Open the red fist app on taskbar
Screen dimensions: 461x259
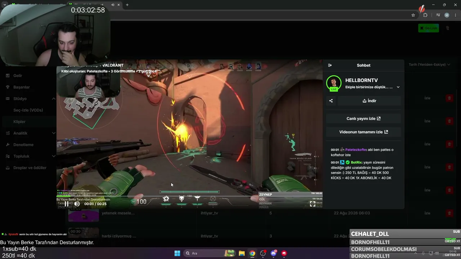(284, 253)
